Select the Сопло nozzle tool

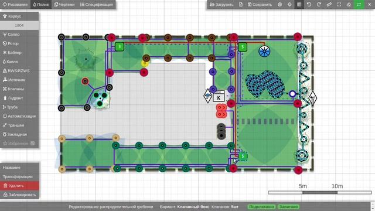pyautogui.click(x=19, y=35)
